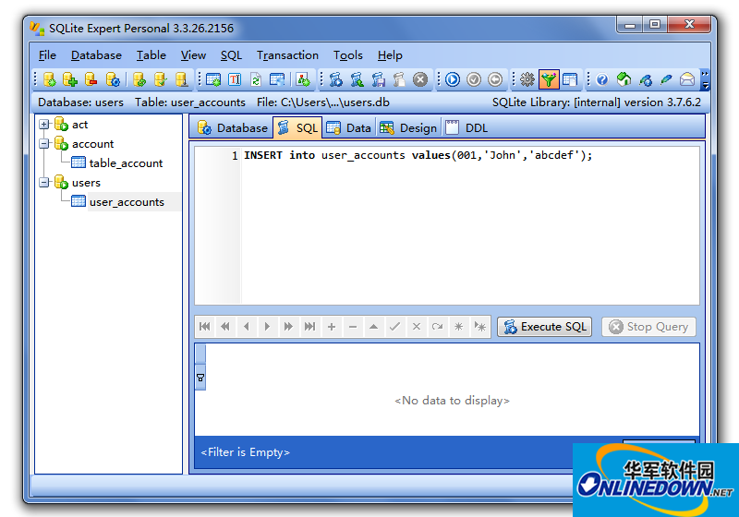Click the Delete Table icon with trash bin
The height and width of the screenshot is (517, 739).
point(277,79)
